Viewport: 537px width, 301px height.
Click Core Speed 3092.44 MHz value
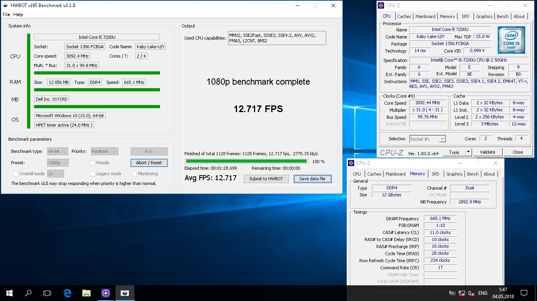tap(428, 103)
